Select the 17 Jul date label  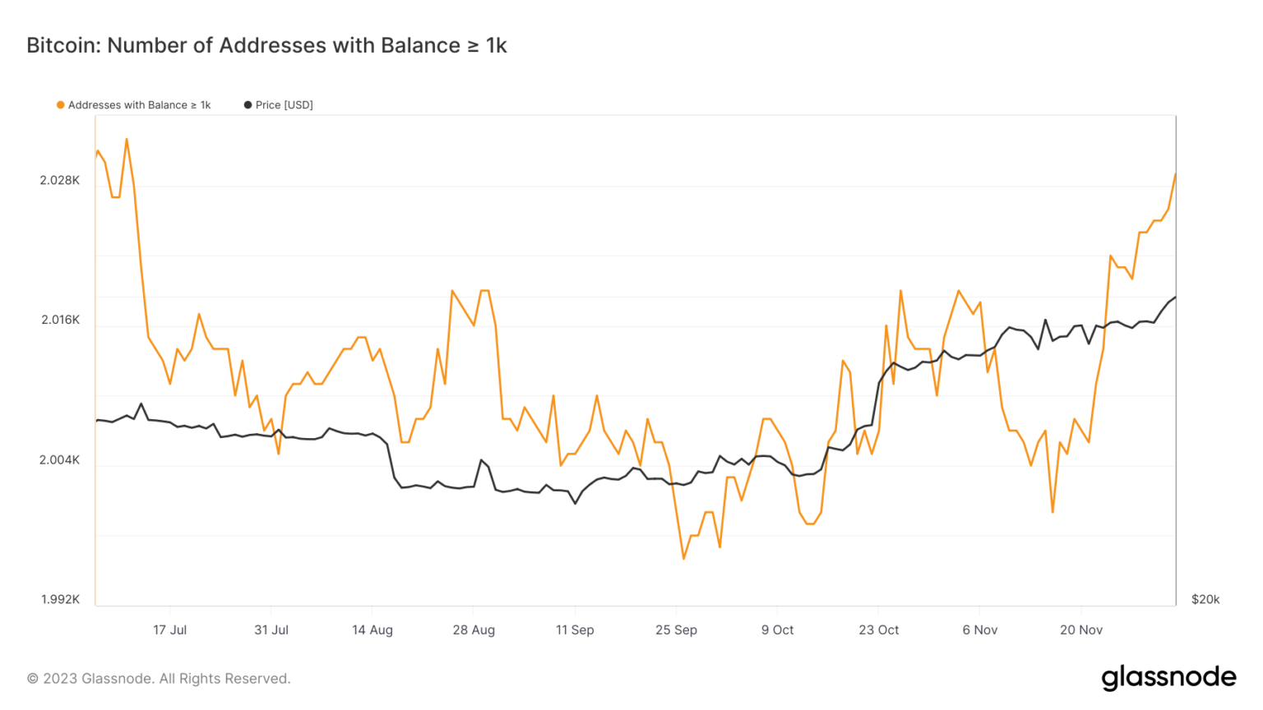(x=169, y=630)
